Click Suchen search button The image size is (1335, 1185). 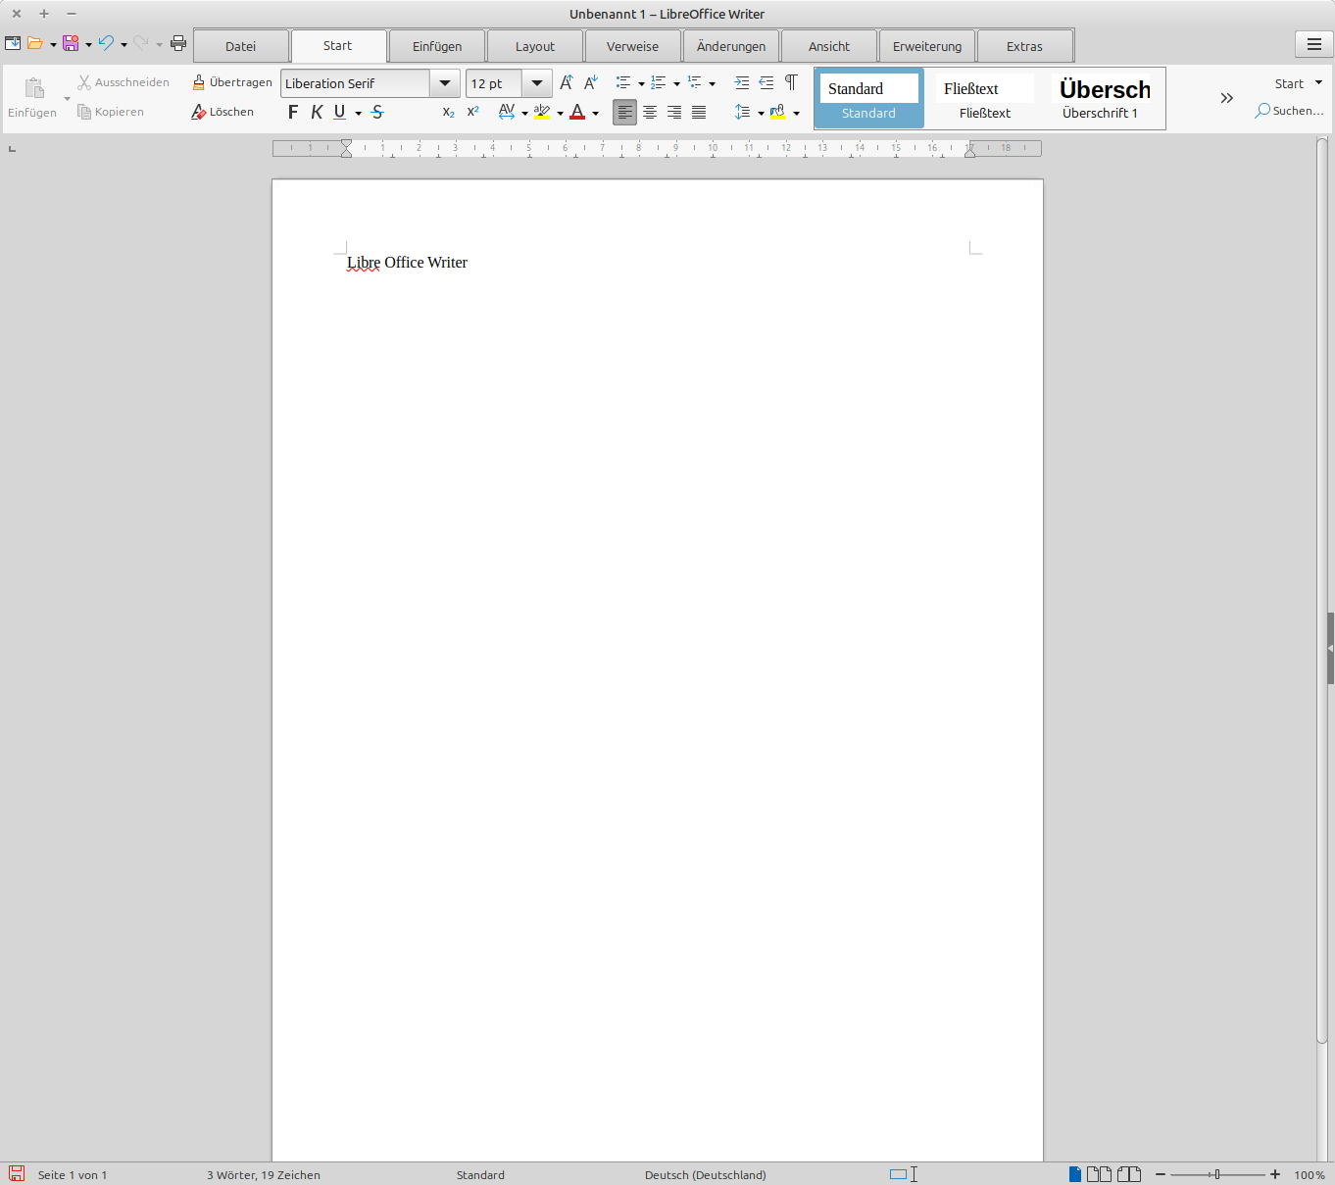tap(1290, 111)
